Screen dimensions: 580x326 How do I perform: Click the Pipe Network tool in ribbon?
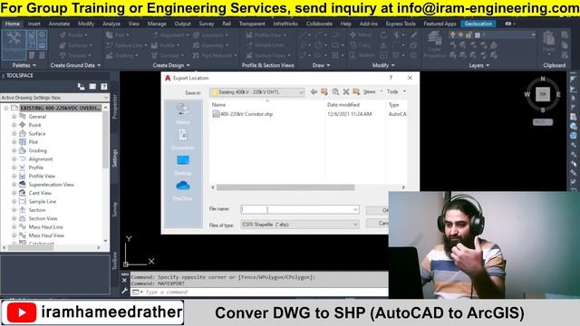point(215,55)
